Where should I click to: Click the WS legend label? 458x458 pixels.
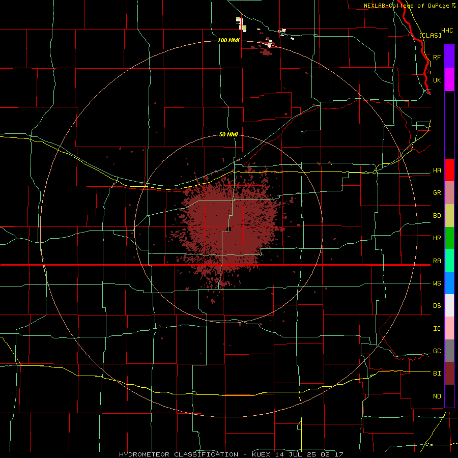tap(437, 283)
